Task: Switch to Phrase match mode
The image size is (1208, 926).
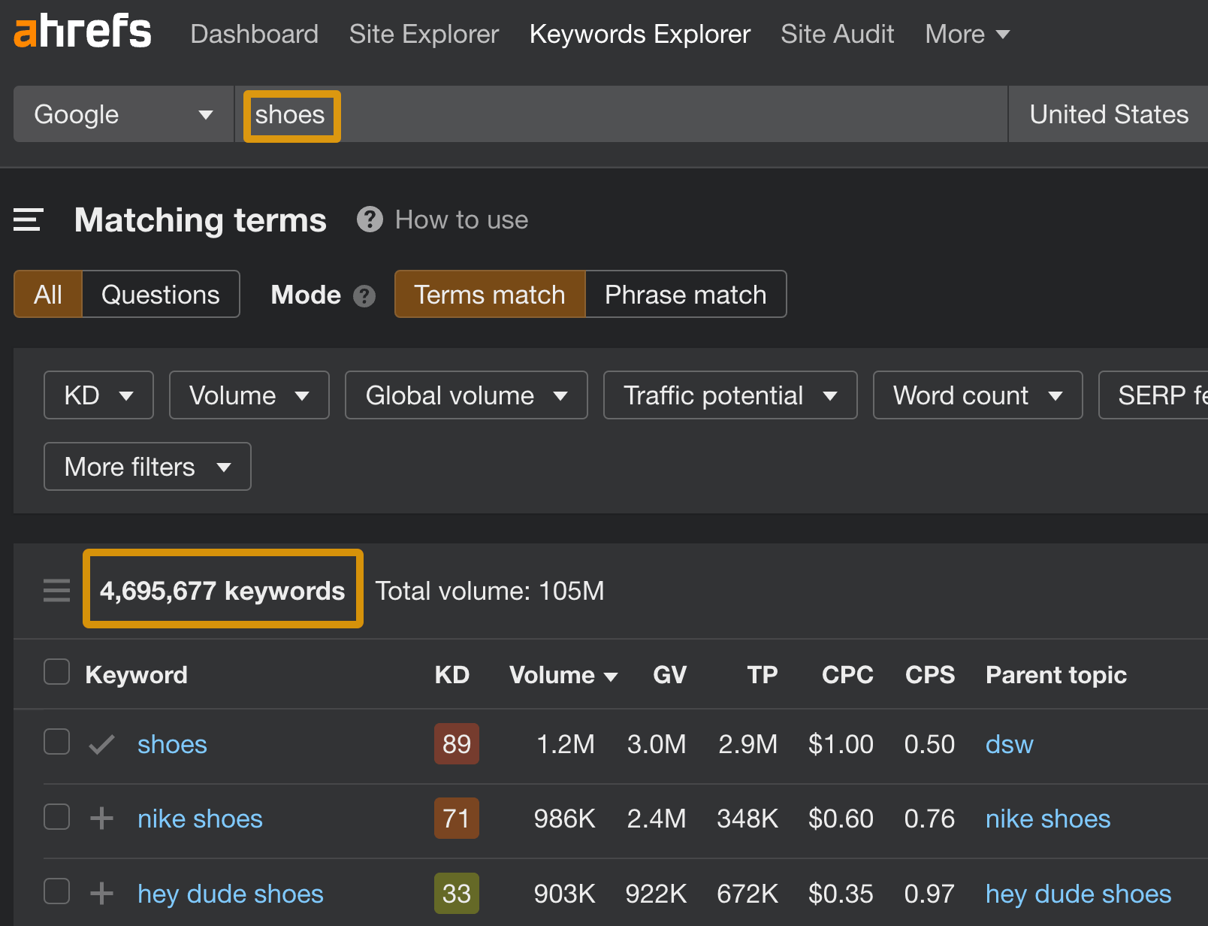Action: (x=685, y=294)
